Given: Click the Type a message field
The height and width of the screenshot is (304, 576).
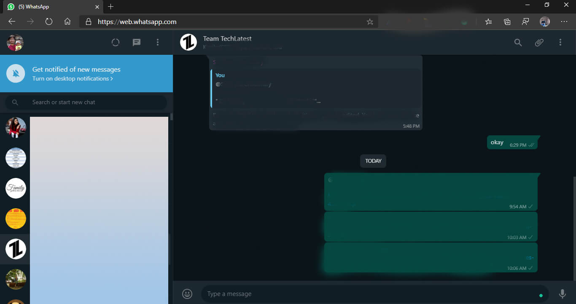Looking at the screenshot, I should coord(375,294).
